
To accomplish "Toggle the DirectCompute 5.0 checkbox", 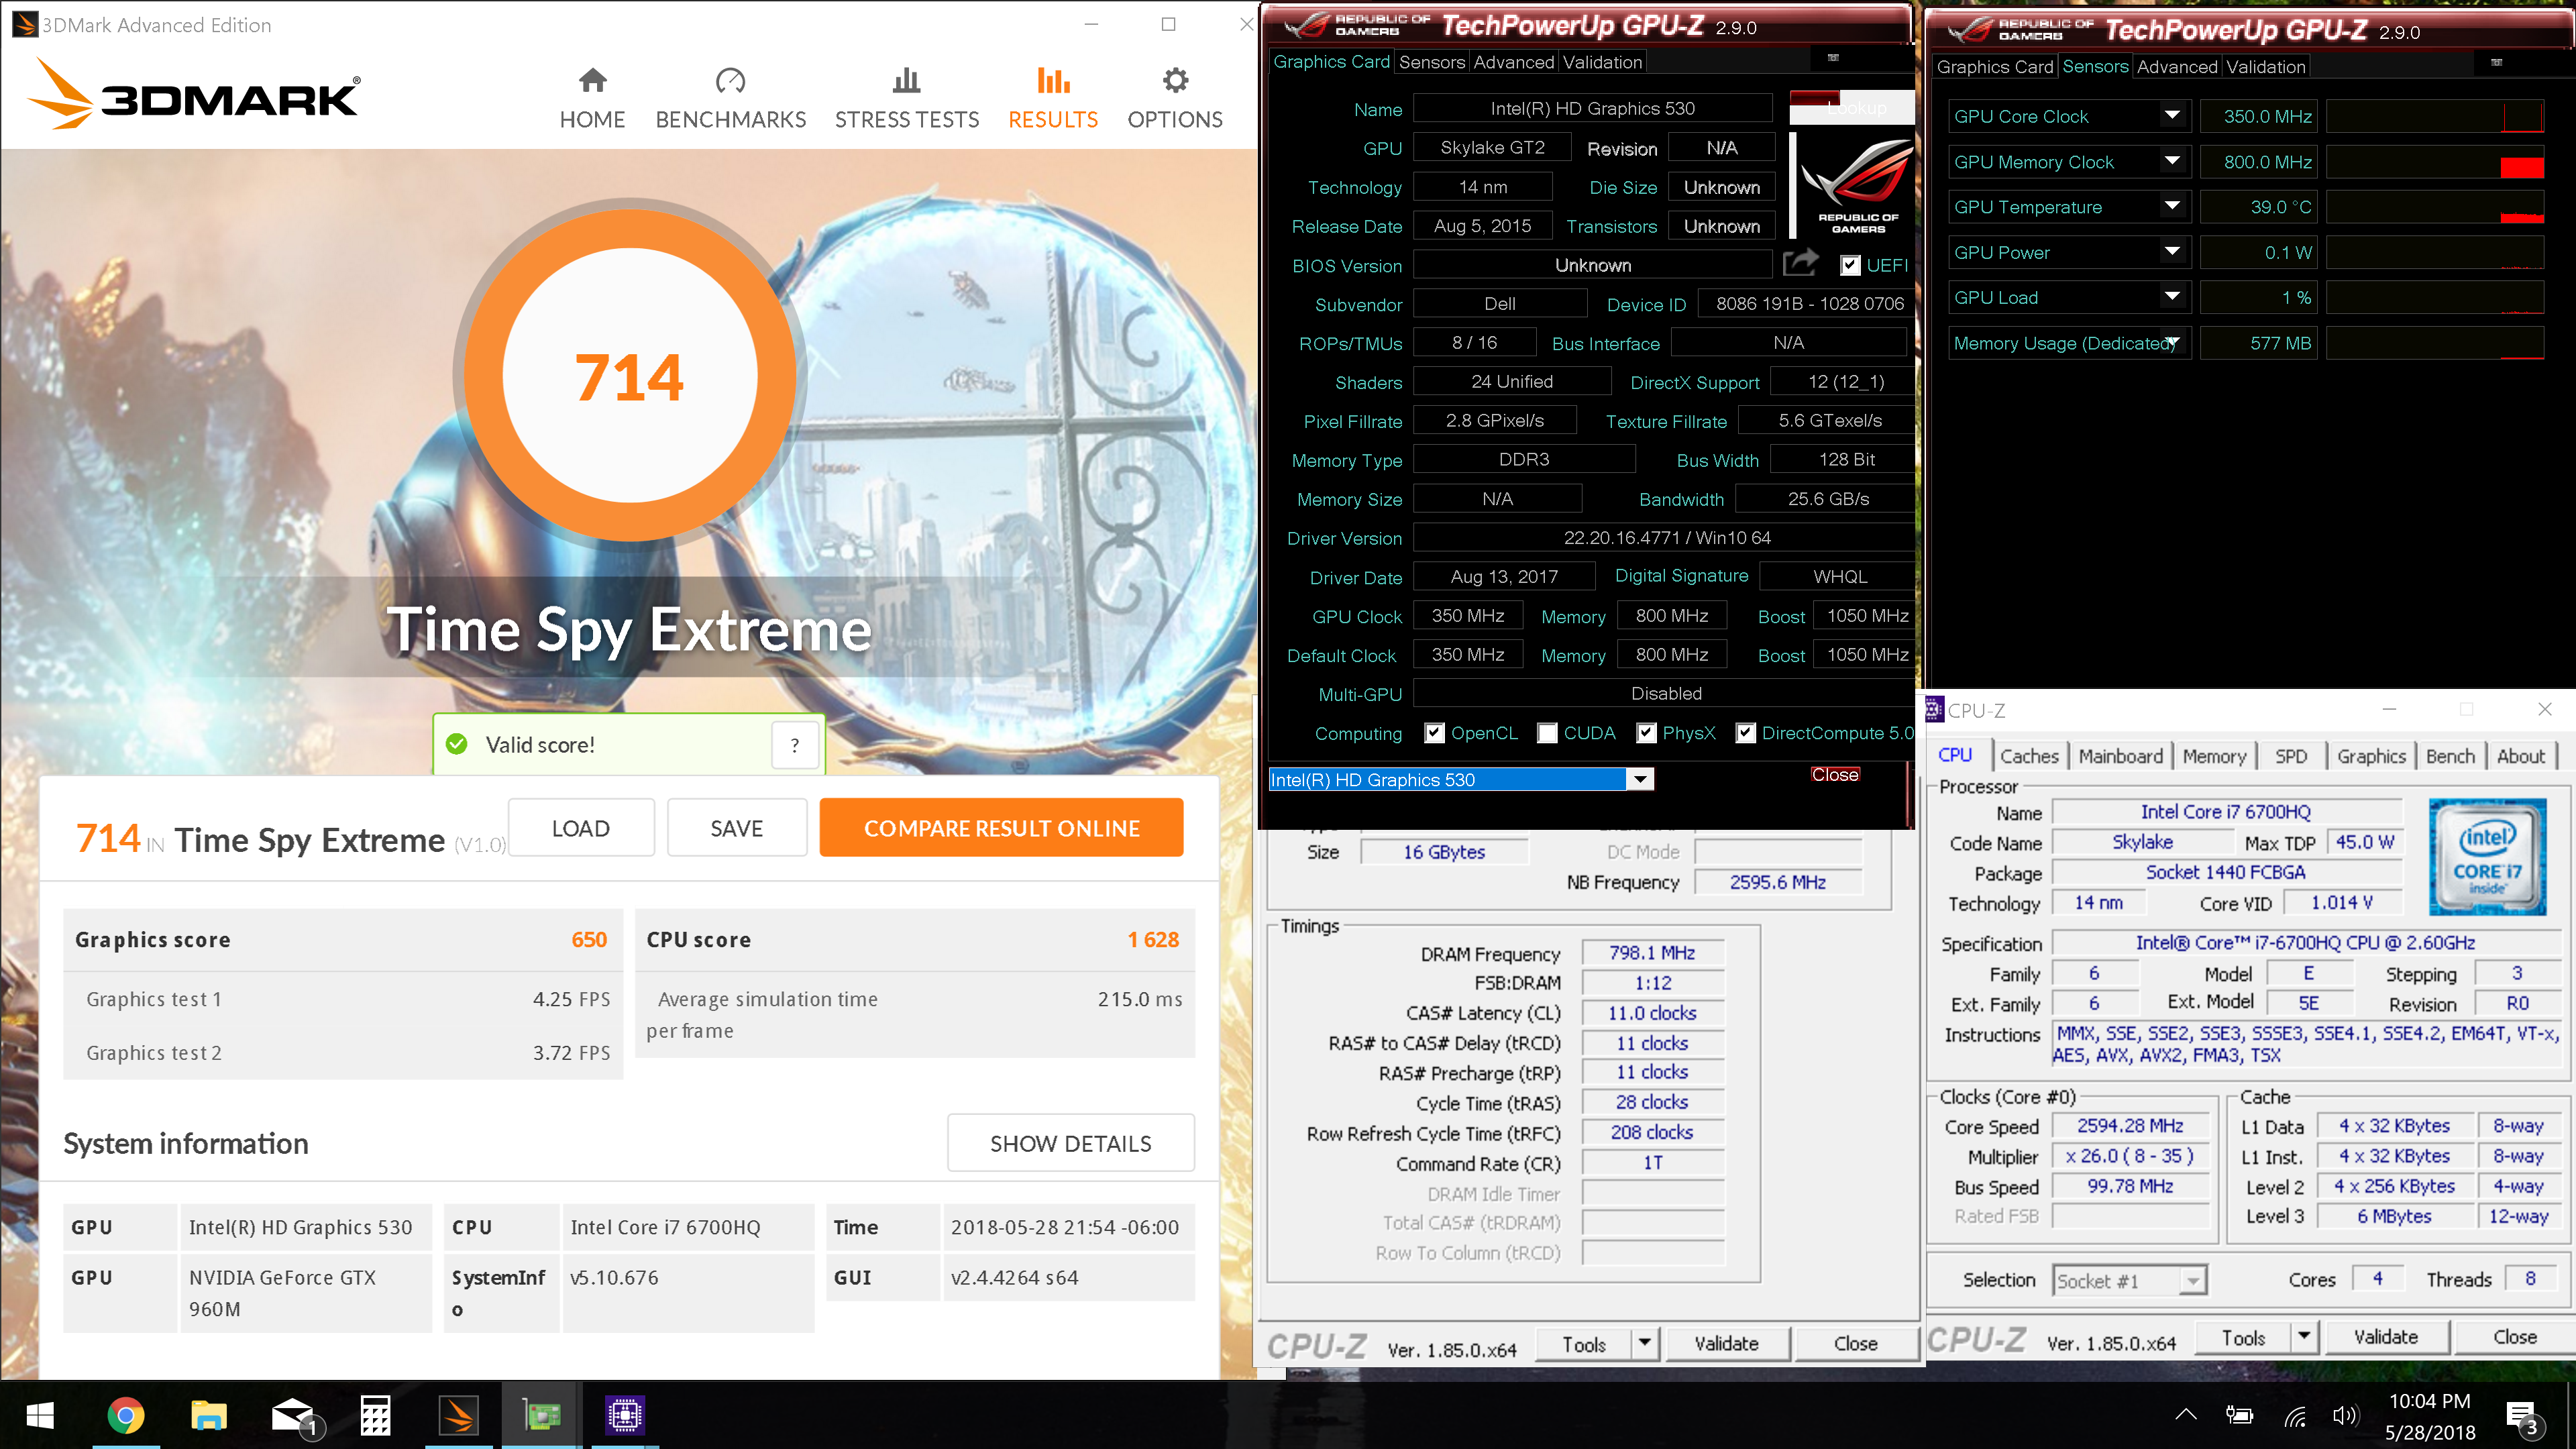I will (x=1745, y=733).
